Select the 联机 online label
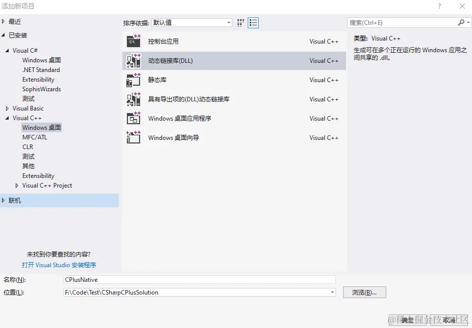Screen dimensions: 472x328 (15, 200)
